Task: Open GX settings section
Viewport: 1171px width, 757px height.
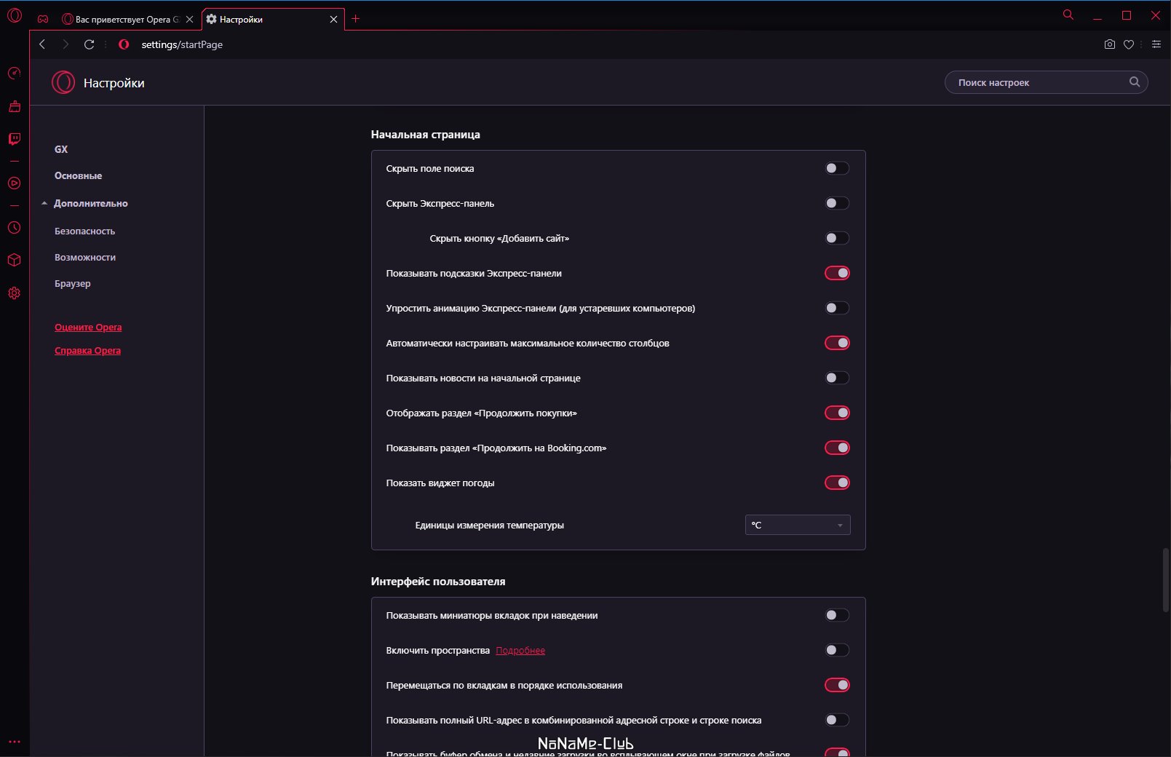Action: 61,149
